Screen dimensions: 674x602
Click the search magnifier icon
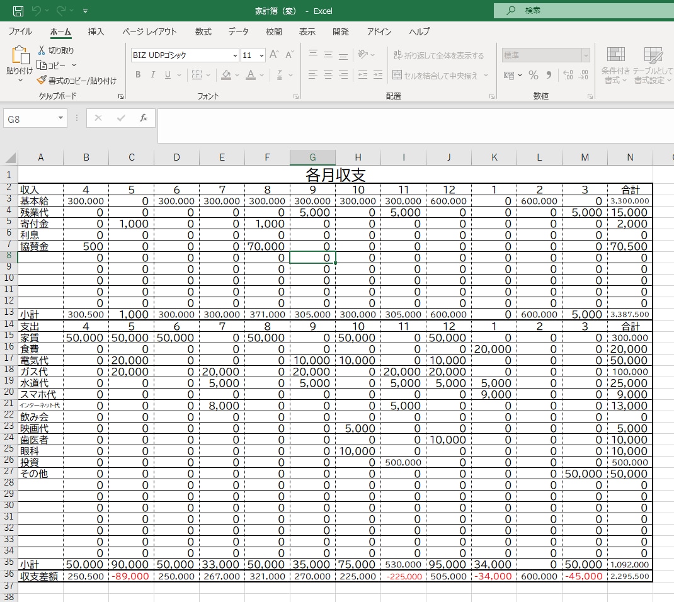(511, 10)
